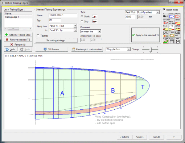This screenshot has width=185, height=143.
Task: Select the Strip type radio button
Action: click(82, 21)
